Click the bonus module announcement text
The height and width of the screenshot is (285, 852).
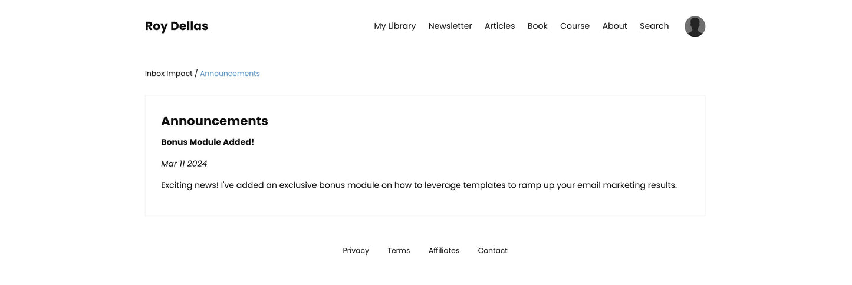[x=419, y=185]
